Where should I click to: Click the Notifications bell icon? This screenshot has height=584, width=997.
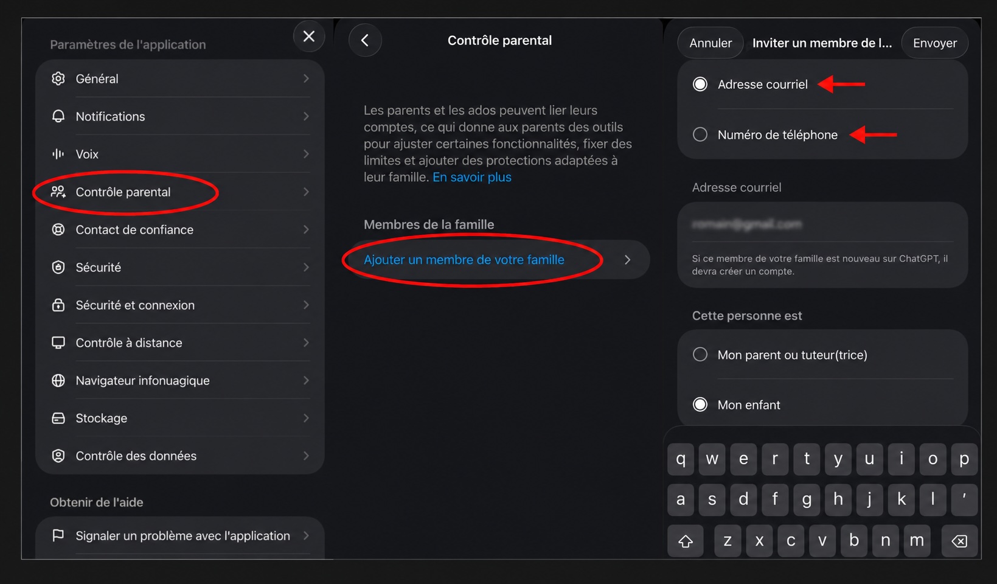tap(58, 116)
